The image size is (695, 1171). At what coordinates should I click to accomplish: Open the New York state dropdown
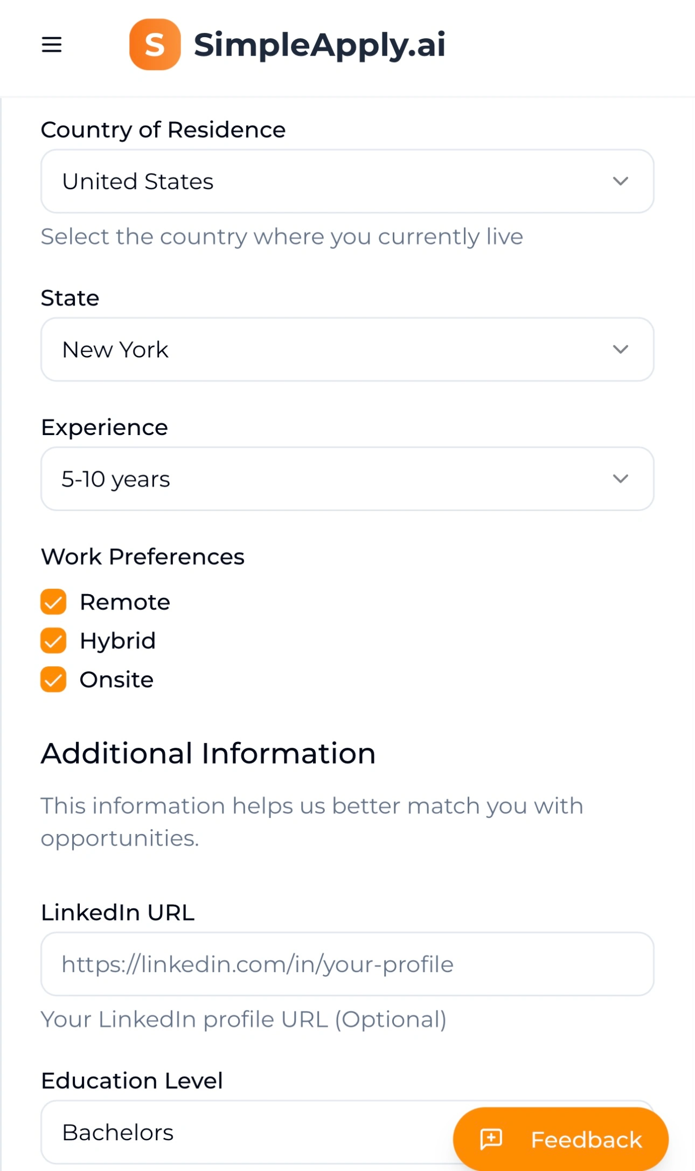click(x=347, y=349)
